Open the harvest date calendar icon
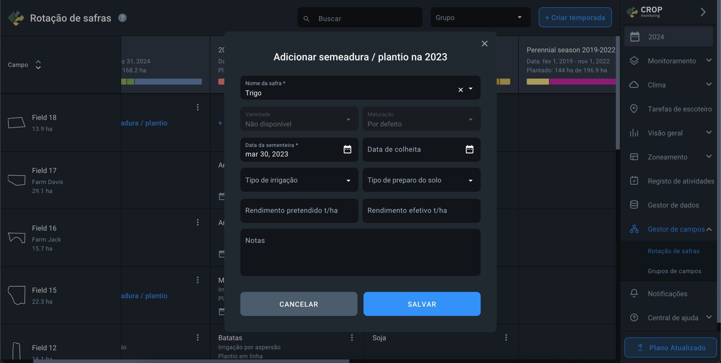Image resolution: width=721 pixels, height=363 pixels. click(x=469, y=149)
